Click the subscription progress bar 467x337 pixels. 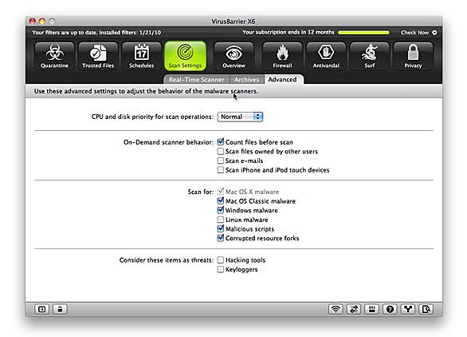click(x=363, y=33)
